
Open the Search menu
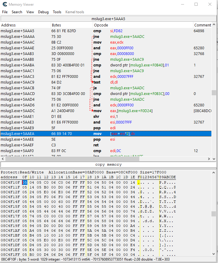click(17, 12)
